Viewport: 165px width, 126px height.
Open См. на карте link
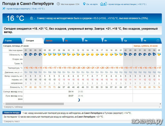[92, 4]
